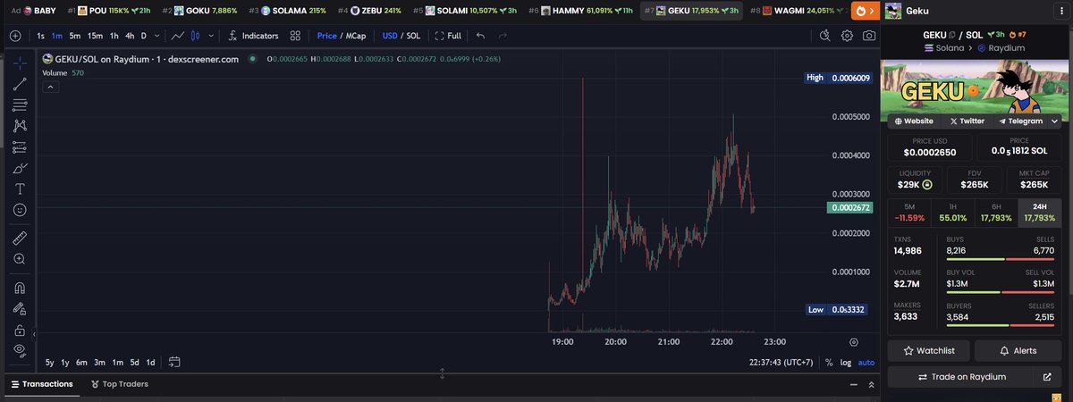Select the ruler measure tool
The image size is (1073, 402).
pyautogui.click(x=20, y=238)
